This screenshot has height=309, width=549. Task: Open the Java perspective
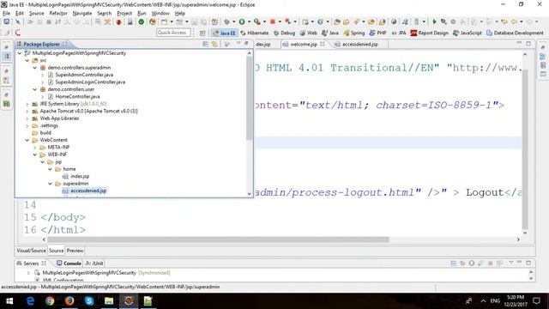point(330,33)
